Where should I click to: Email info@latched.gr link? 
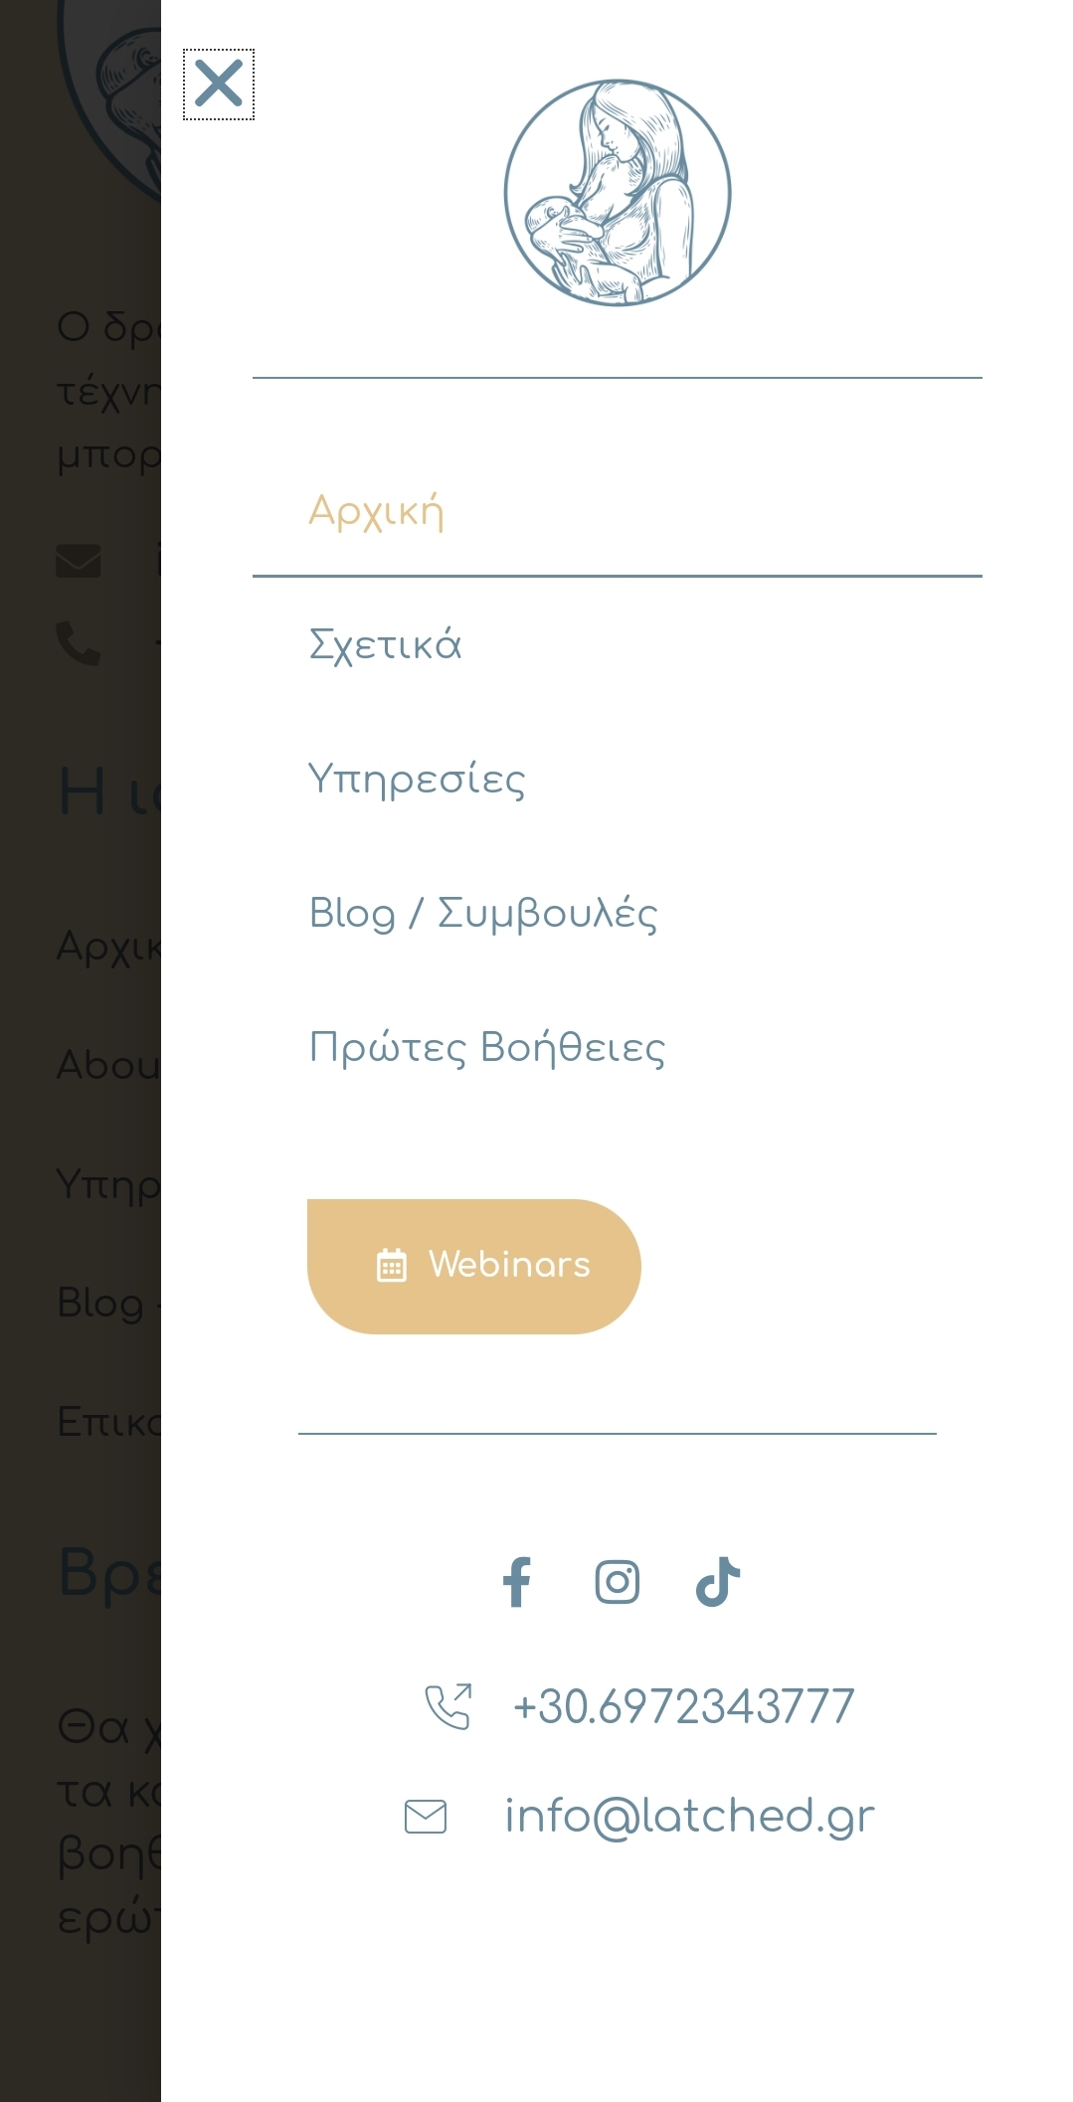[690, 1817]
